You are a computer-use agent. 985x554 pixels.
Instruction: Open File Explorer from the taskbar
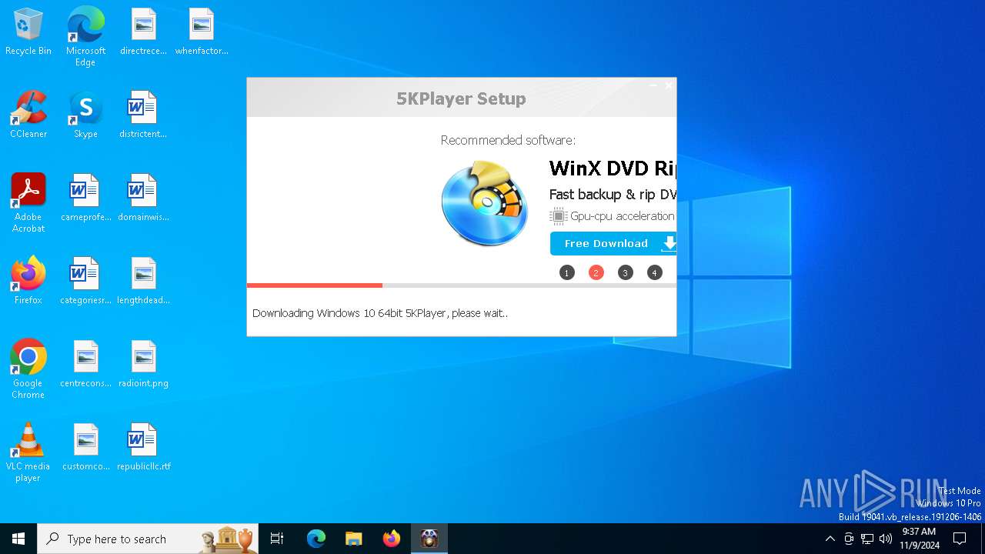click(x=354, y=539)
